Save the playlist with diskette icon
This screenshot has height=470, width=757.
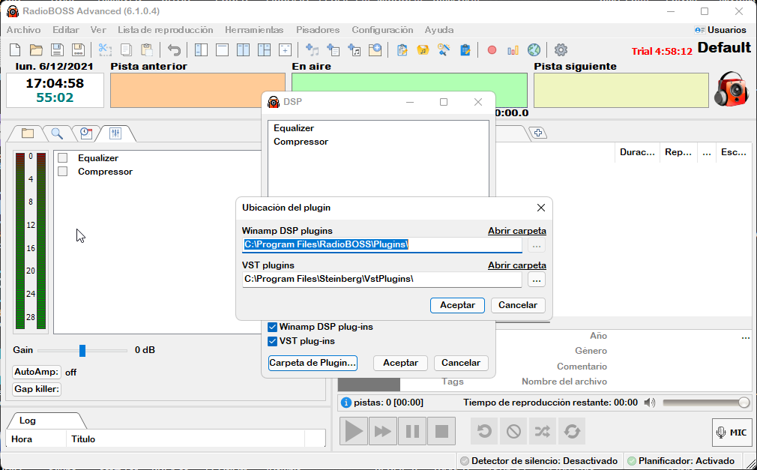57,49
